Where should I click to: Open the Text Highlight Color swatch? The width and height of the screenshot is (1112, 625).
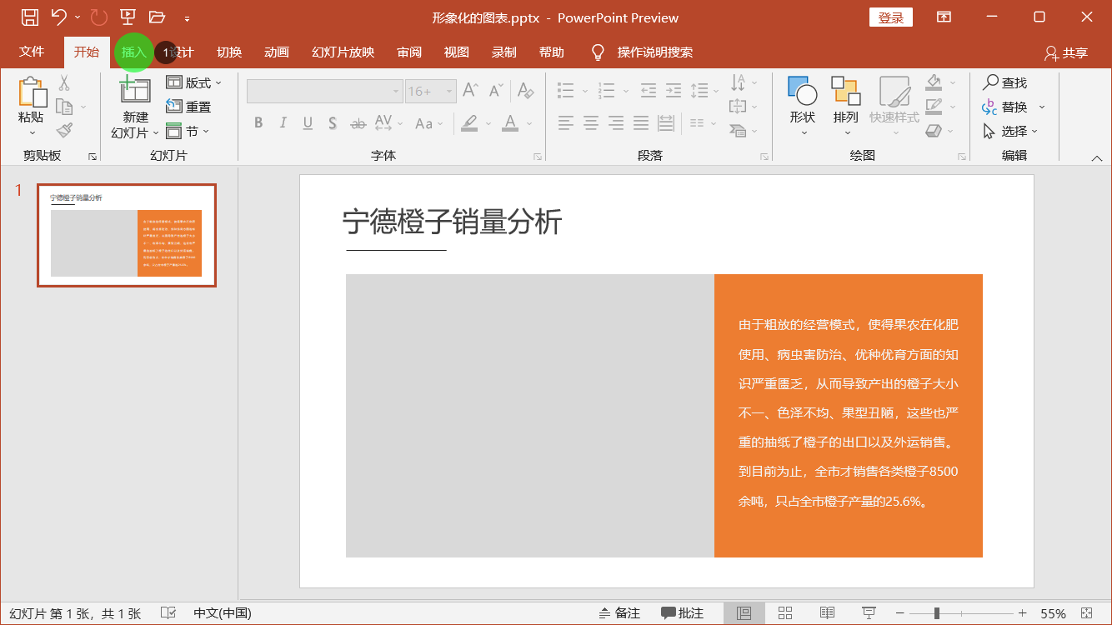click(x=469, y=123)
